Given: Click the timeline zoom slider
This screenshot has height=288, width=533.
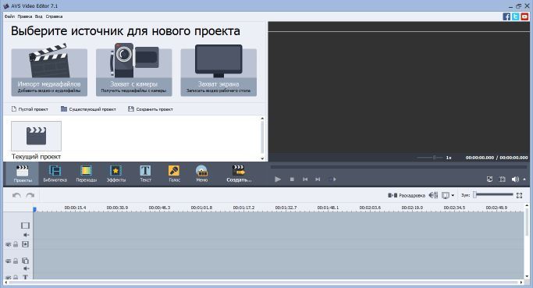Looking at the screenshot, I should pos(493,195).
